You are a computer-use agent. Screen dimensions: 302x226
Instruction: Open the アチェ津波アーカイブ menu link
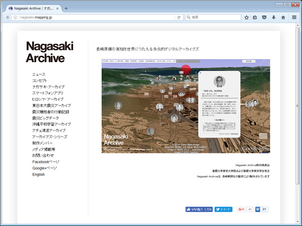pyautogui.click(x=49, y=130)
